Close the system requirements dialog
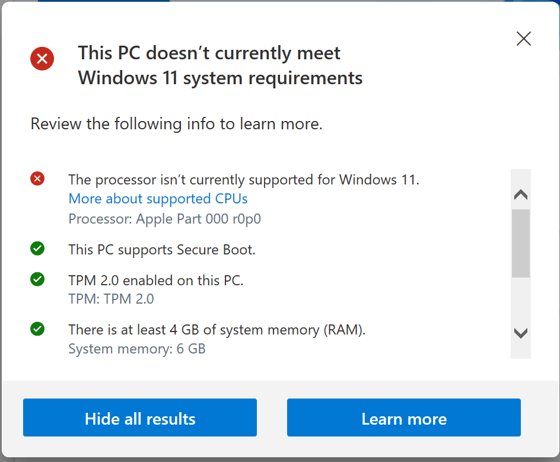 tap(524, 39)
